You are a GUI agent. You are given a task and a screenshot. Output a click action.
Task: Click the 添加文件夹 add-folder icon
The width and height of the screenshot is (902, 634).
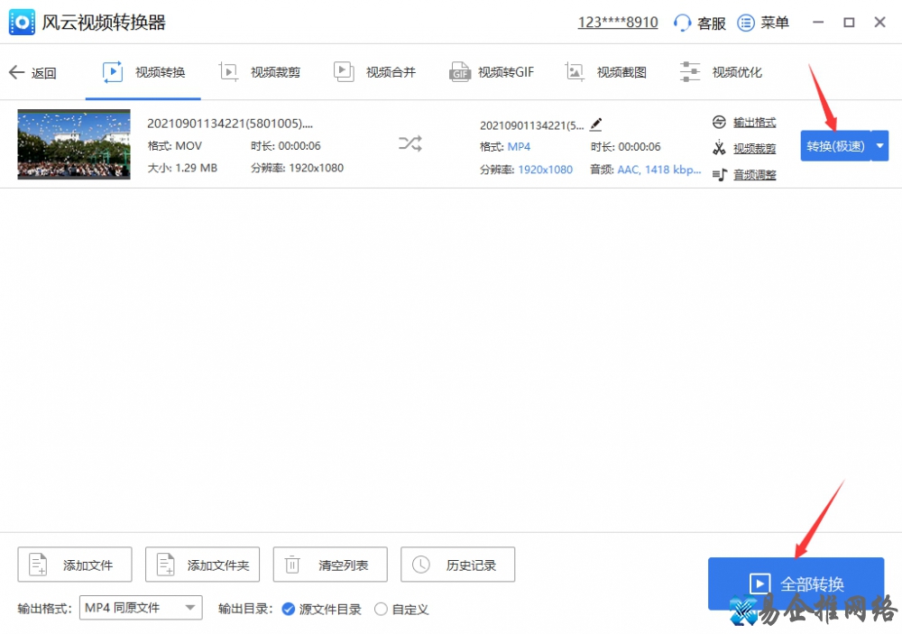coord(202,564)
